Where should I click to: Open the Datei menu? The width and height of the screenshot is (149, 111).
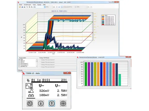pyautogui.click(x=20, y=5)
